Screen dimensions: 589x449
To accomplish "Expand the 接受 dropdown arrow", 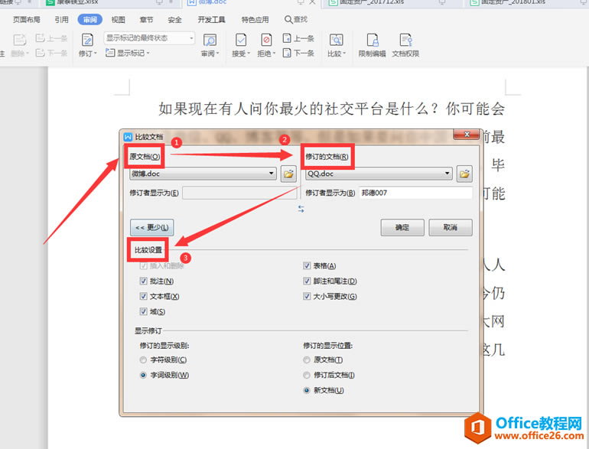I will click(x=249, y=54).
